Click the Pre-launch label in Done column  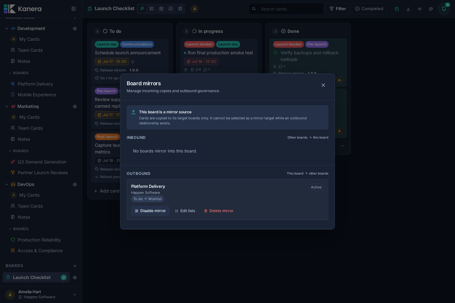pos(317,45)
